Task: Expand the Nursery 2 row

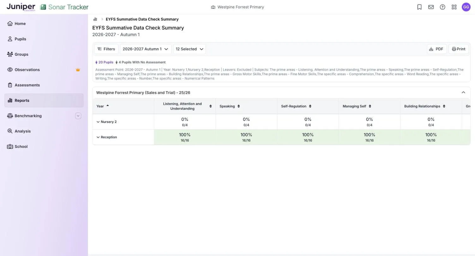Action: (x=98, y=122)
